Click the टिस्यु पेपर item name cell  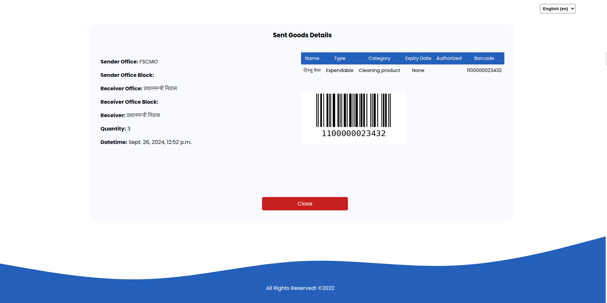[x=312, y=70]
